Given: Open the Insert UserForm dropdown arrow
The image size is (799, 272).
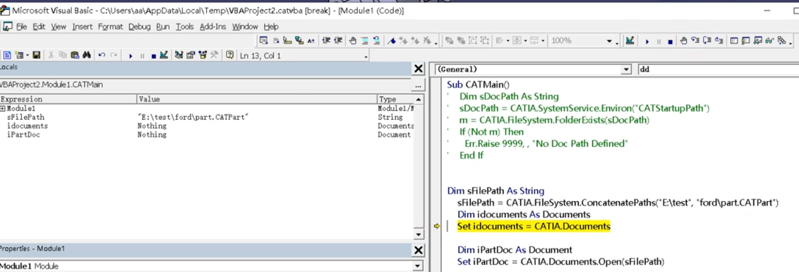Looking at the screenshot, I should [x=27, y=55].
